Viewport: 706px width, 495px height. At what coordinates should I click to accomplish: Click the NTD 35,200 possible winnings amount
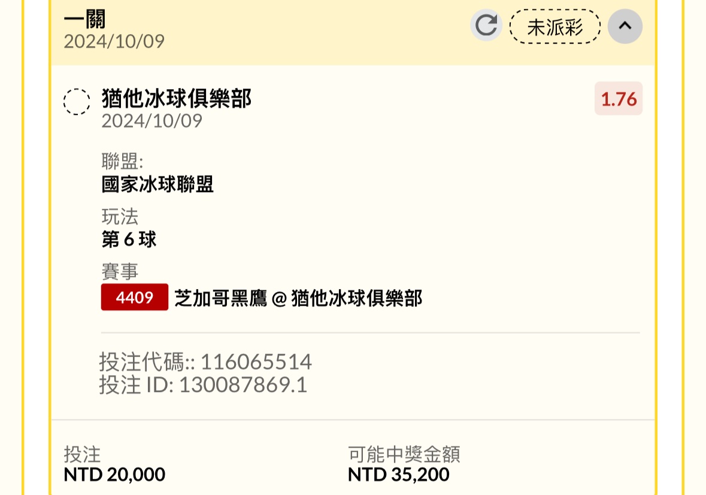398,475
